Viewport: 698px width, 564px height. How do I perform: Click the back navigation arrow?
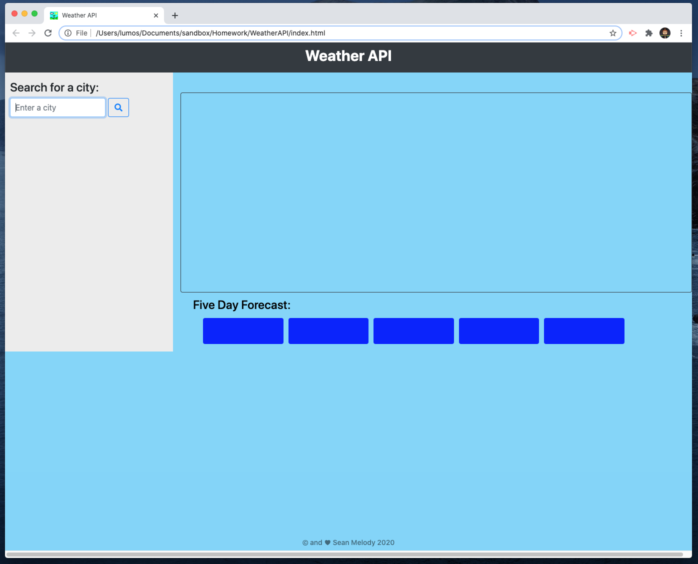(16, 33)
